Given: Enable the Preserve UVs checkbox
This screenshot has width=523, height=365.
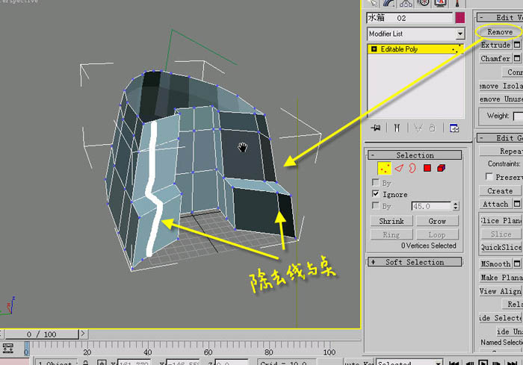Looking at the screenshot, I should point(489,176).
